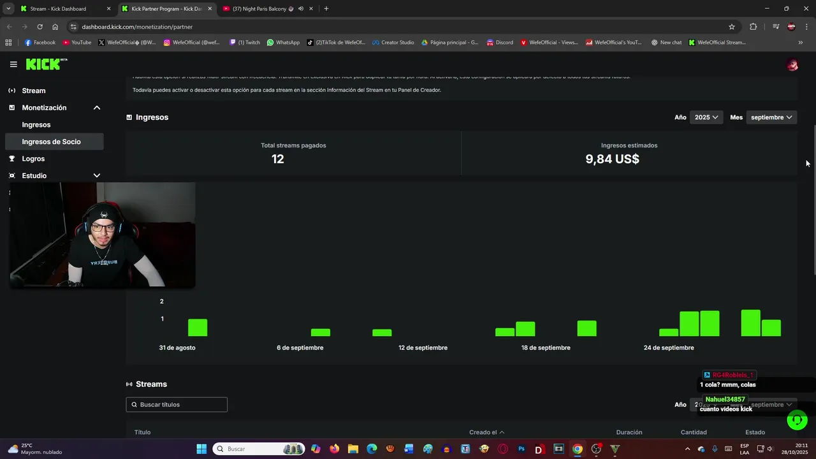Expand the Estudio sidebar section
Image resolution: width=816 pixels, height=459 pixels.
pos(97,175)
